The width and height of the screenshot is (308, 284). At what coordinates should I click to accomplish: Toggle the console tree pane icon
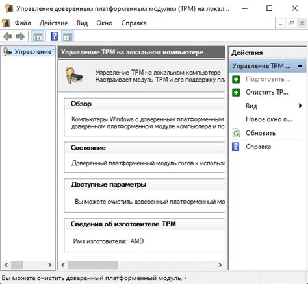pyautogui.click(x=38, y=36)
